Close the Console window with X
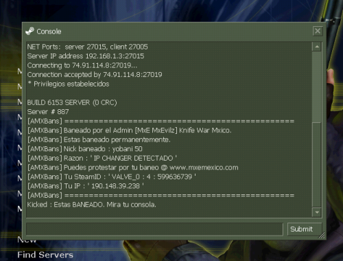The width and height of the screenshot is (343, 261). [318, 31]
